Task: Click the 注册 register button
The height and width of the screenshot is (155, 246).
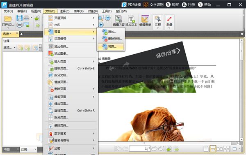Action: pos(188,5)
